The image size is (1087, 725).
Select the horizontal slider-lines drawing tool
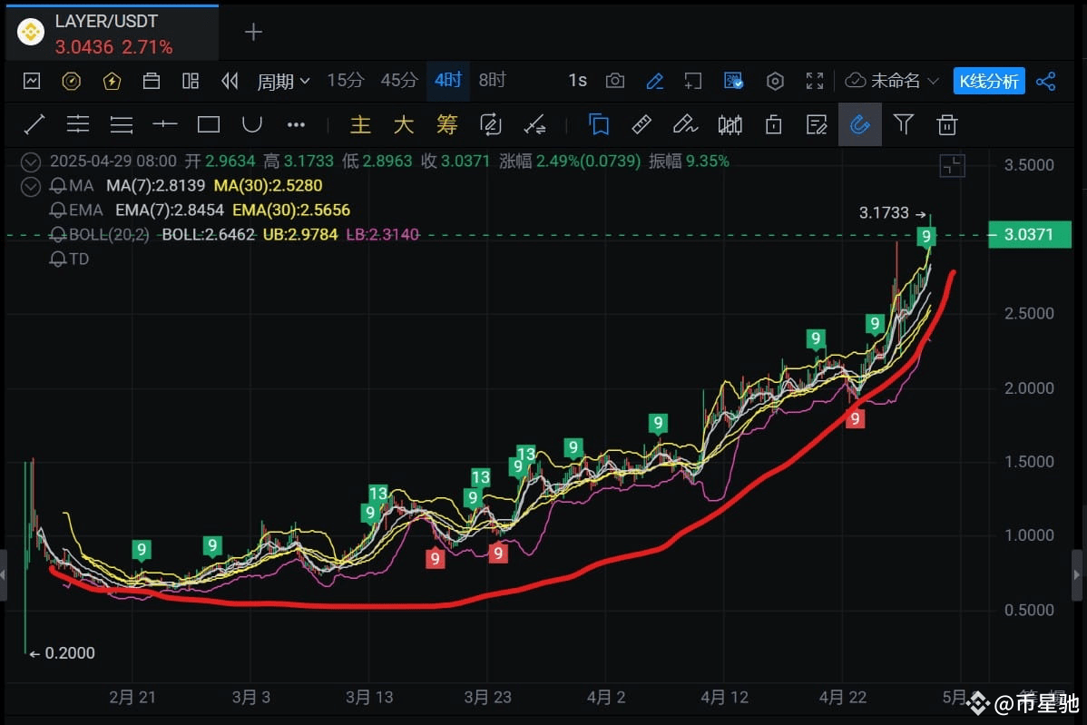click(x=78, y=124)
